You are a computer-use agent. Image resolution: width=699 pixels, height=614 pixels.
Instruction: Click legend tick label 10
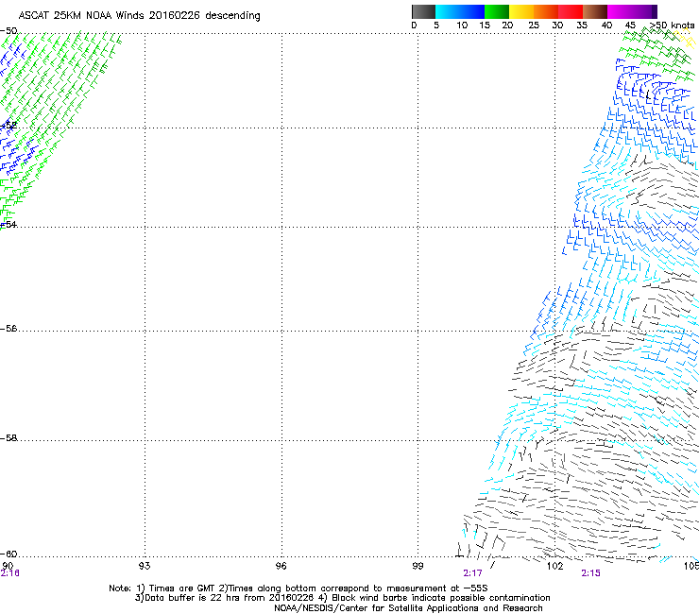[x=462, y=26]
